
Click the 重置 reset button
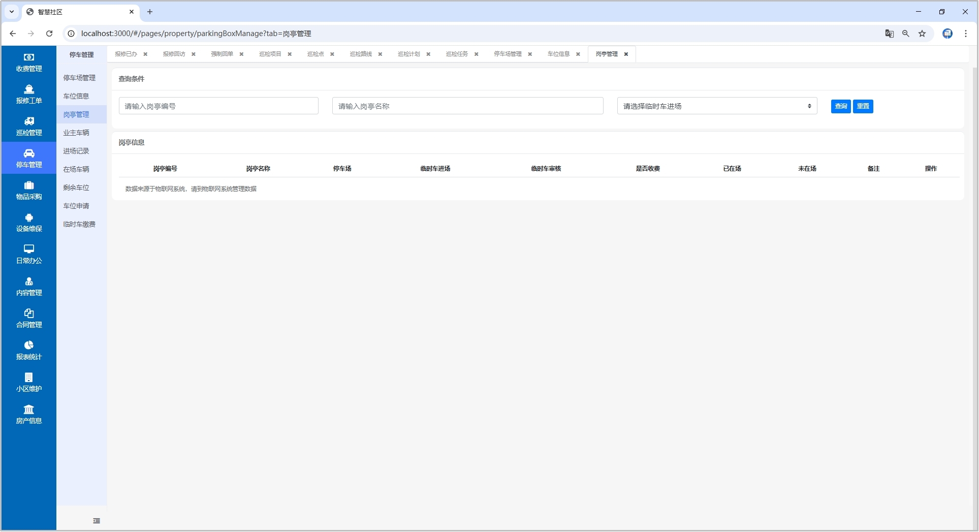click(863, 106)
